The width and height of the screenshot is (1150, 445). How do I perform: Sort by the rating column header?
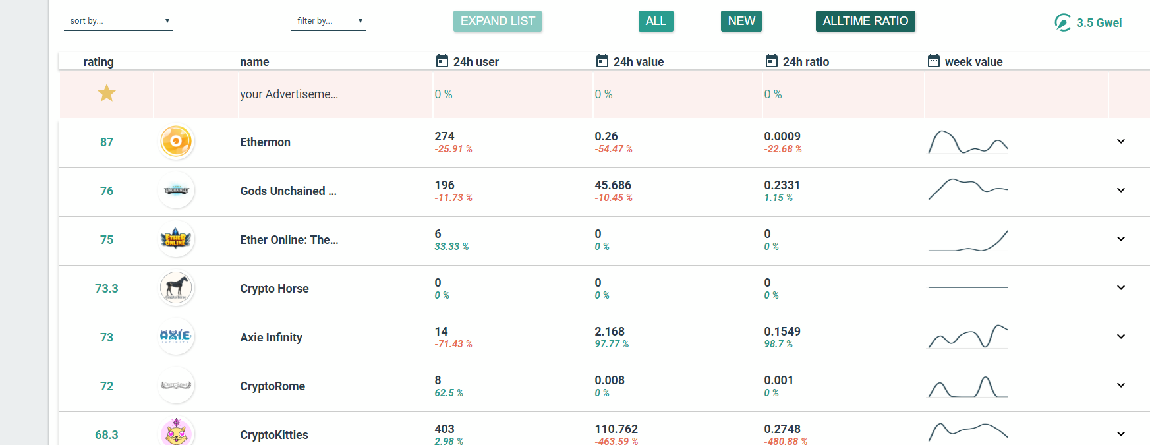point(99,61)
